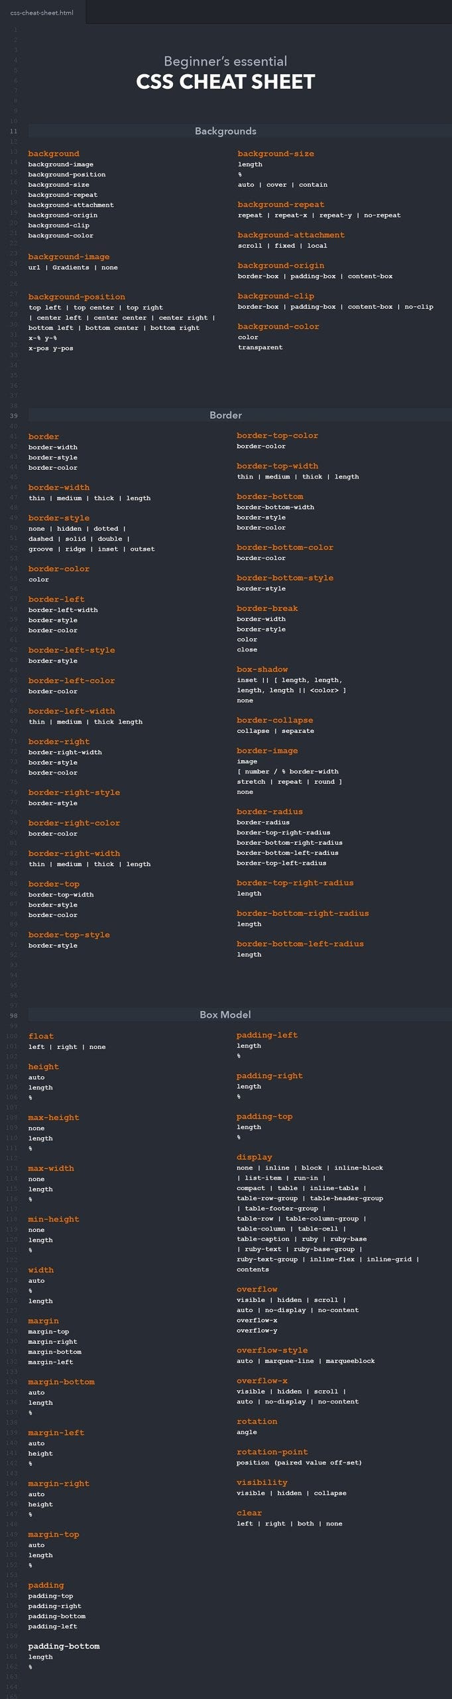Click the border-break property heading

[267, 608]
